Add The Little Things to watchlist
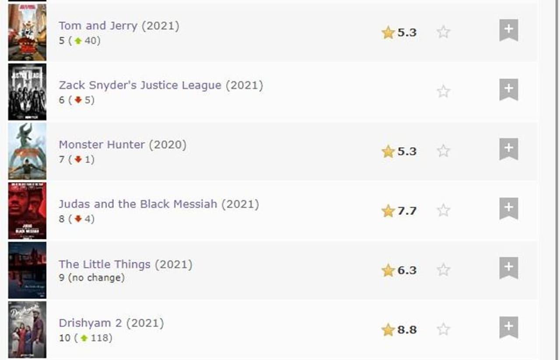The width and height of the screenshot is (560, 360). pos(508,268)
